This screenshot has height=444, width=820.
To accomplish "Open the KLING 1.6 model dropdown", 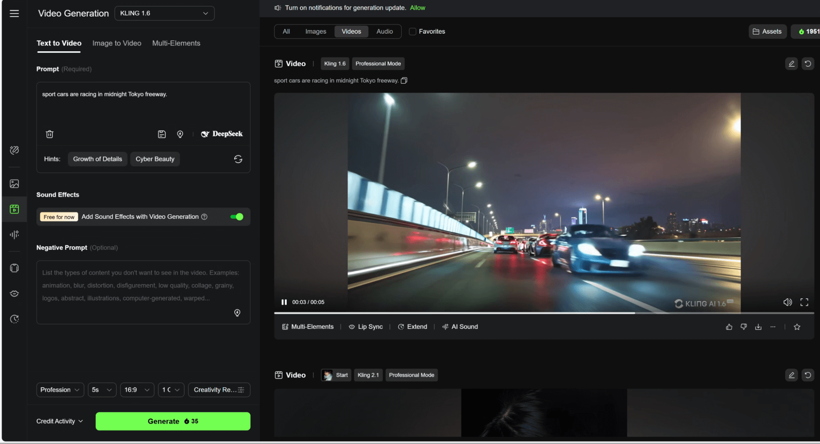I will pos(164,13).
